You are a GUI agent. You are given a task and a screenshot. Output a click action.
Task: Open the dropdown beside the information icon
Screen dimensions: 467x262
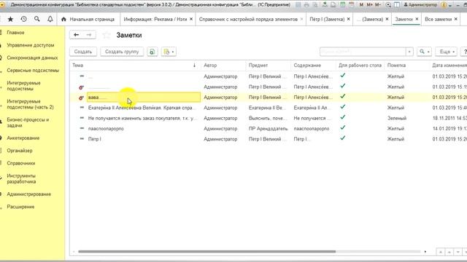point(450,5)
